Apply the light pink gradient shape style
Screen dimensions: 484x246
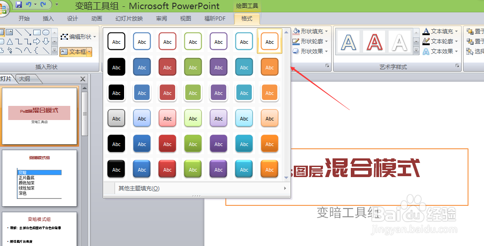click(x=167, y=118)
